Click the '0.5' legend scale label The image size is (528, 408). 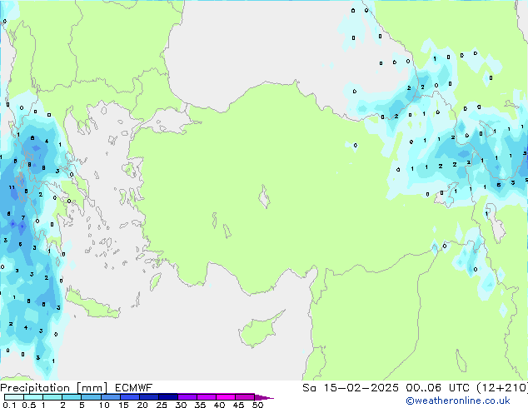point(29,405)
